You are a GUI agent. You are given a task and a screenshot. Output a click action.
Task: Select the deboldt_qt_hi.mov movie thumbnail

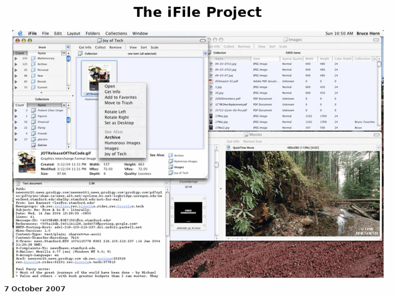pos(188,213)
